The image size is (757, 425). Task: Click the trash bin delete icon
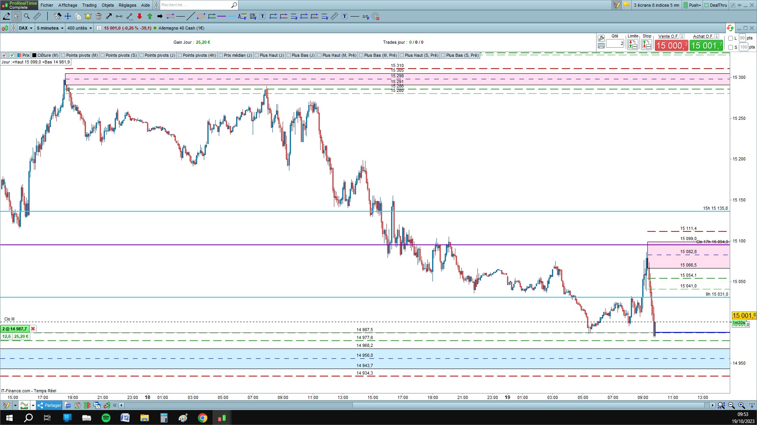point(99,16)
